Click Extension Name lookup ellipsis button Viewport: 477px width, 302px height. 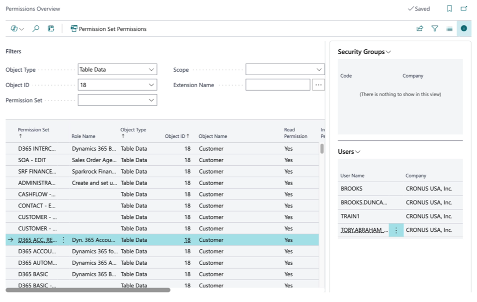[318, 85]
